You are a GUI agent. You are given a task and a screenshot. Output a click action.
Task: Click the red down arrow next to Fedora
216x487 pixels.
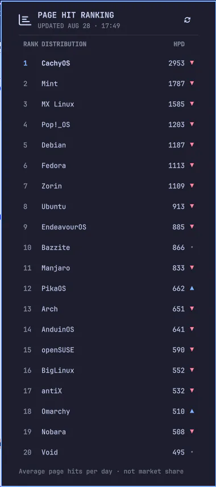192,165
